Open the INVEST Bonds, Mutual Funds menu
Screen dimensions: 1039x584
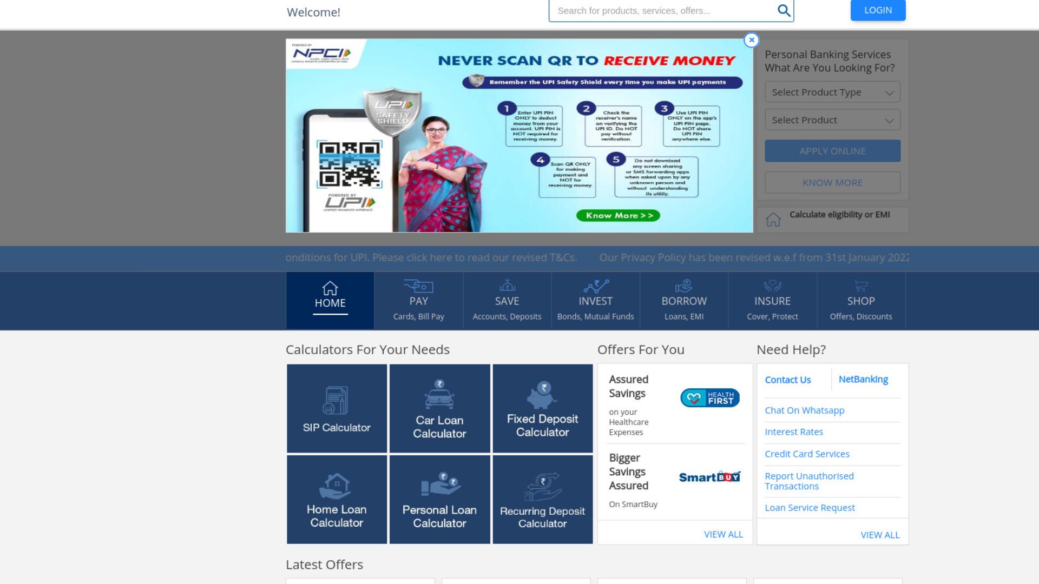[x=596, y=301]
